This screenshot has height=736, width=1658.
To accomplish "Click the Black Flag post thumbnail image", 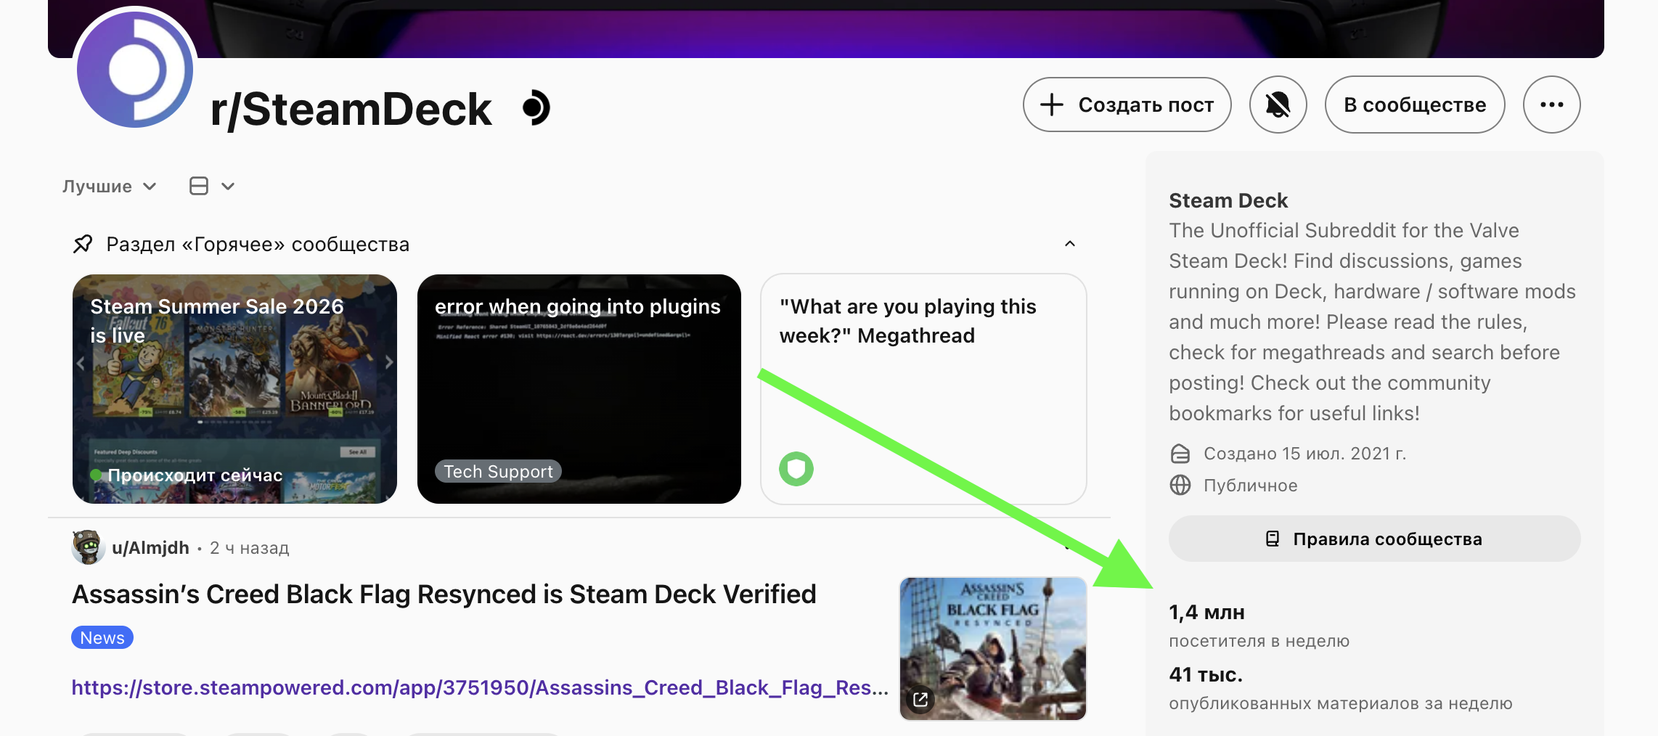I will 993,649.
